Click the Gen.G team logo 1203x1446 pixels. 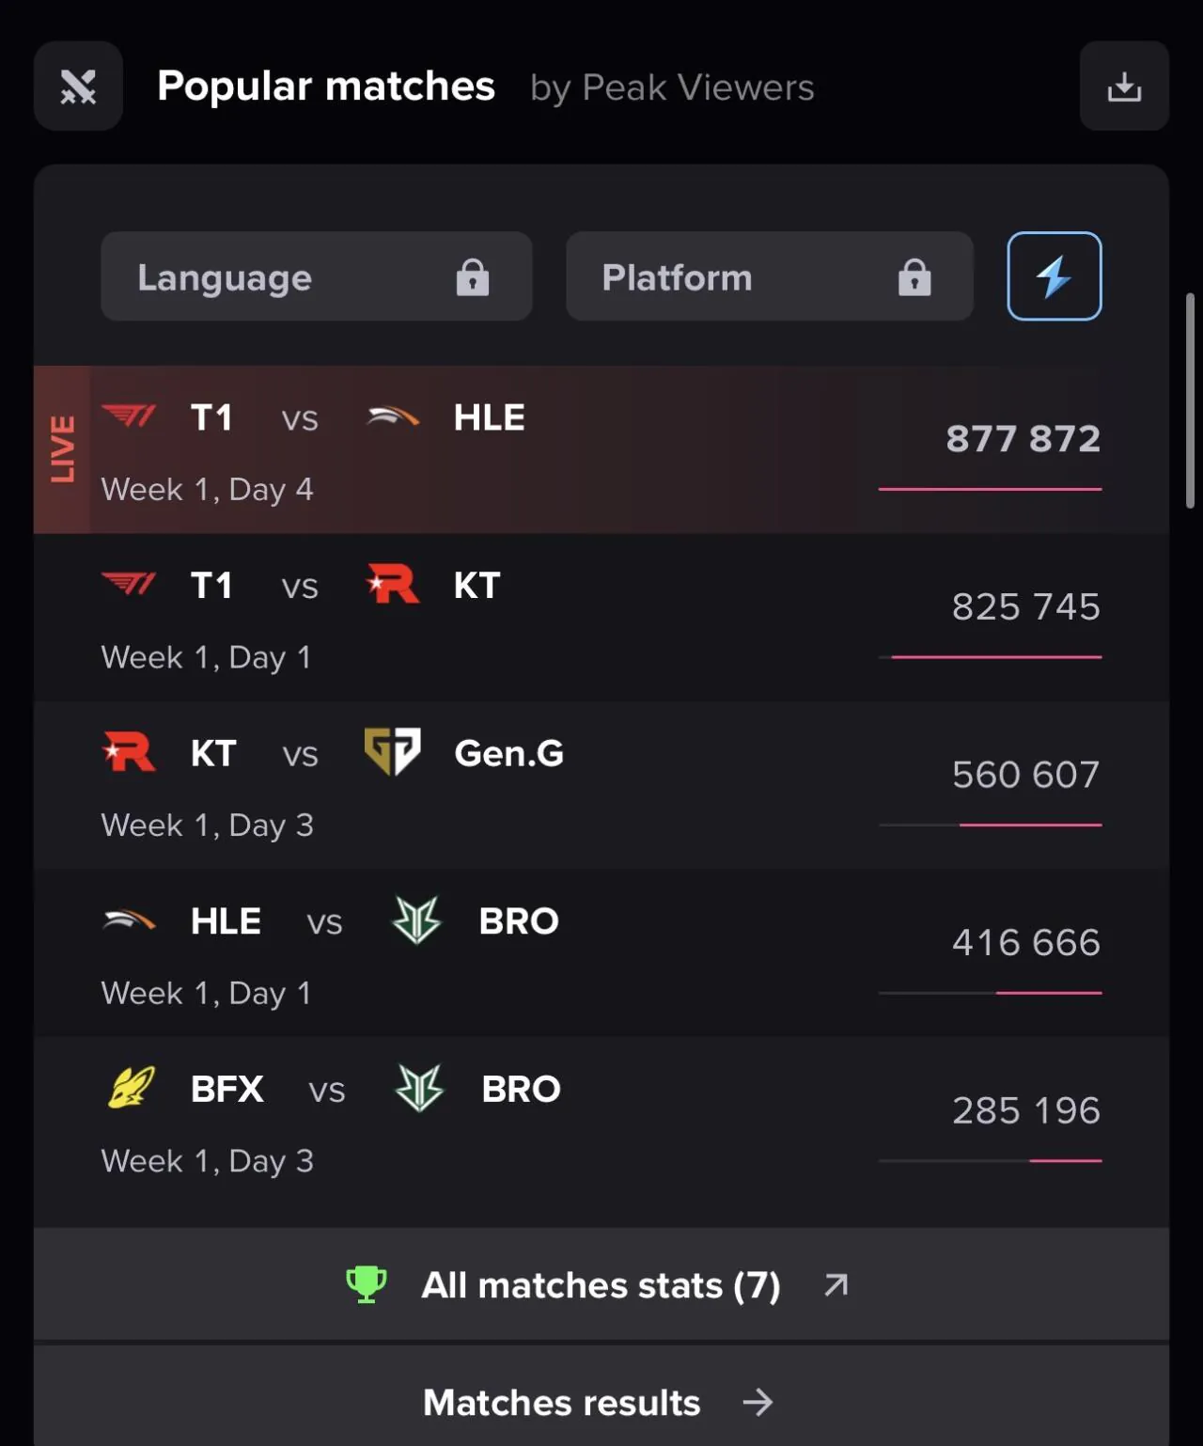pos(392,752)
